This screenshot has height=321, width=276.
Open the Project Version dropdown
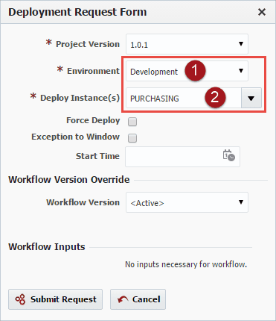tap(187, 44)
